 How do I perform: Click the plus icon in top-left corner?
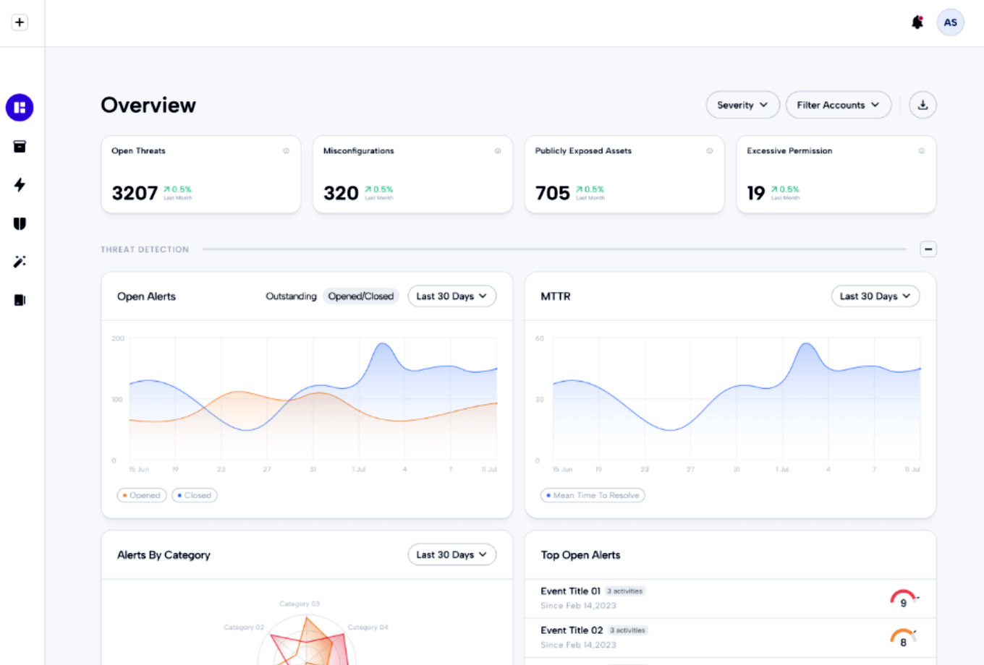pyautogui.click(x=20, y=22)
